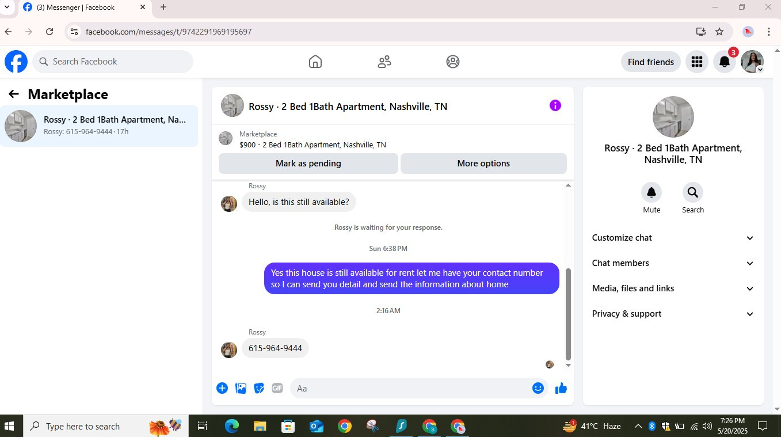Expand Media, files and links section
This screenshot has height=437, width=781.
click(x=673, y=288)
